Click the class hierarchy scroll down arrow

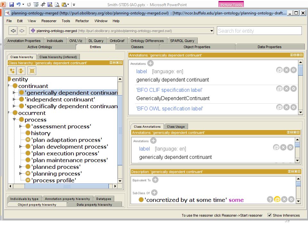[120, 181]
